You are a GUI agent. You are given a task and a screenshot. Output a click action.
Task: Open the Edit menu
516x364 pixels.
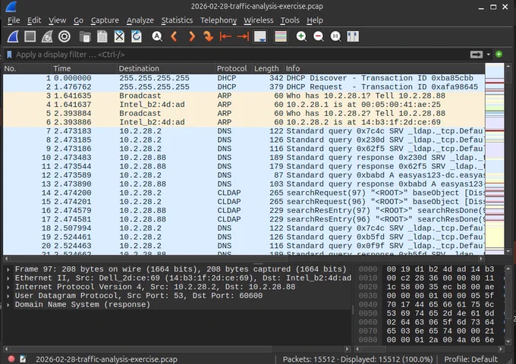pyautogui.click(x=34, y=20)
